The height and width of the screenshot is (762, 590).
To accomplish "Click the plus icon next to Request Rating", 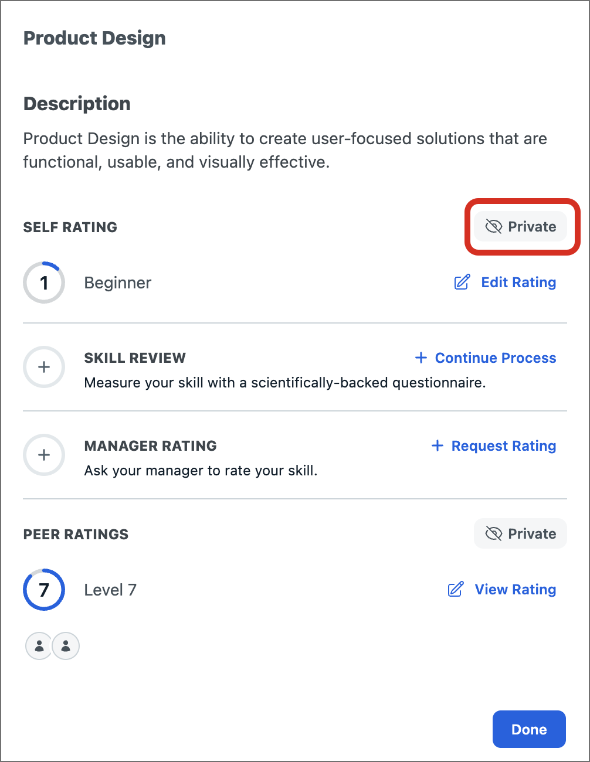I will pyautogui.click(x=437, y=445).
